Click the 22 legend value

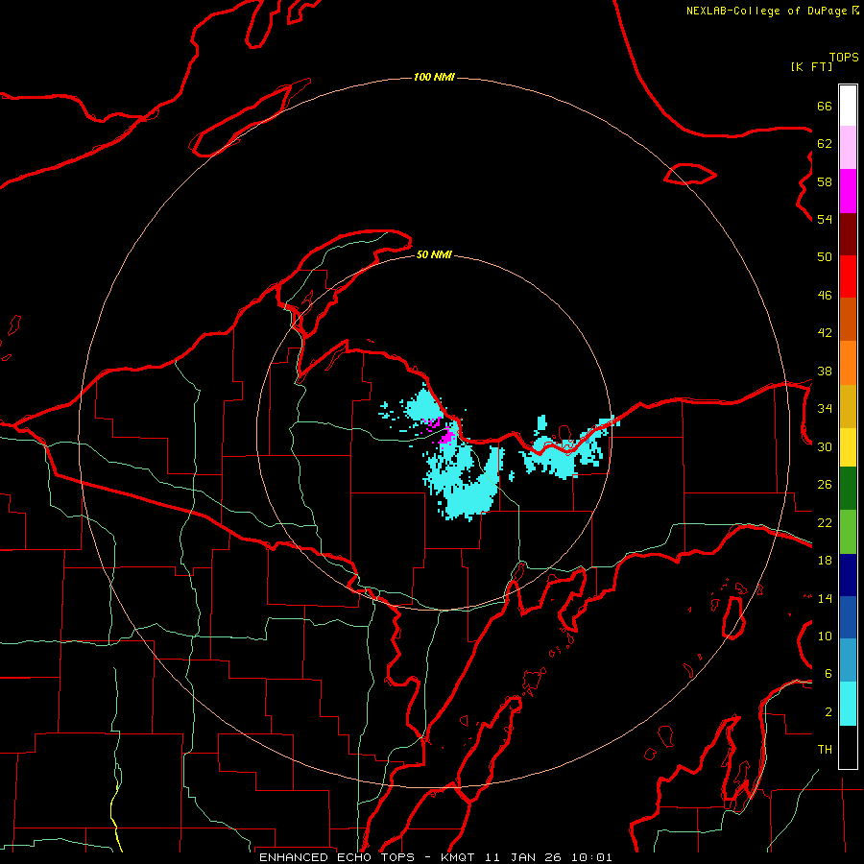click(825, 523)
